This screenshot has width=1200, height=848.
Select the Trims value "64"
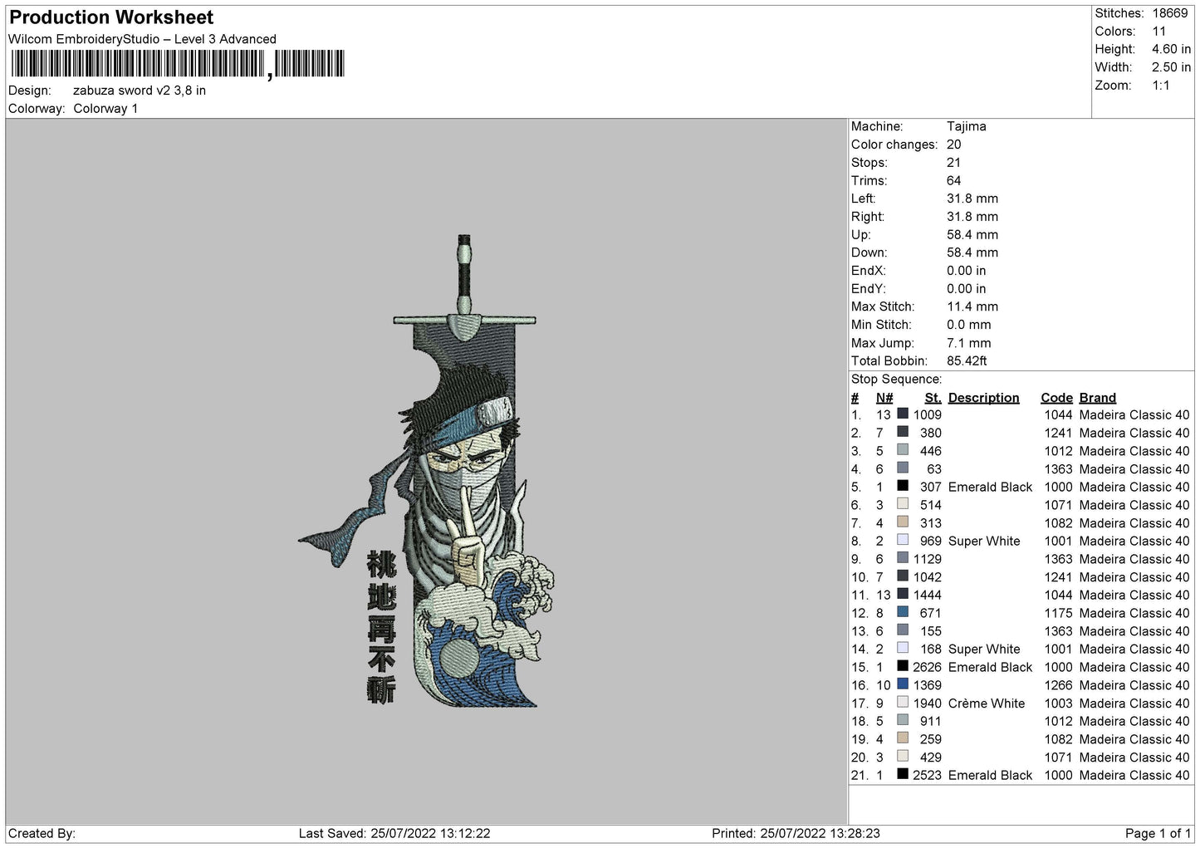pos(954,181)
